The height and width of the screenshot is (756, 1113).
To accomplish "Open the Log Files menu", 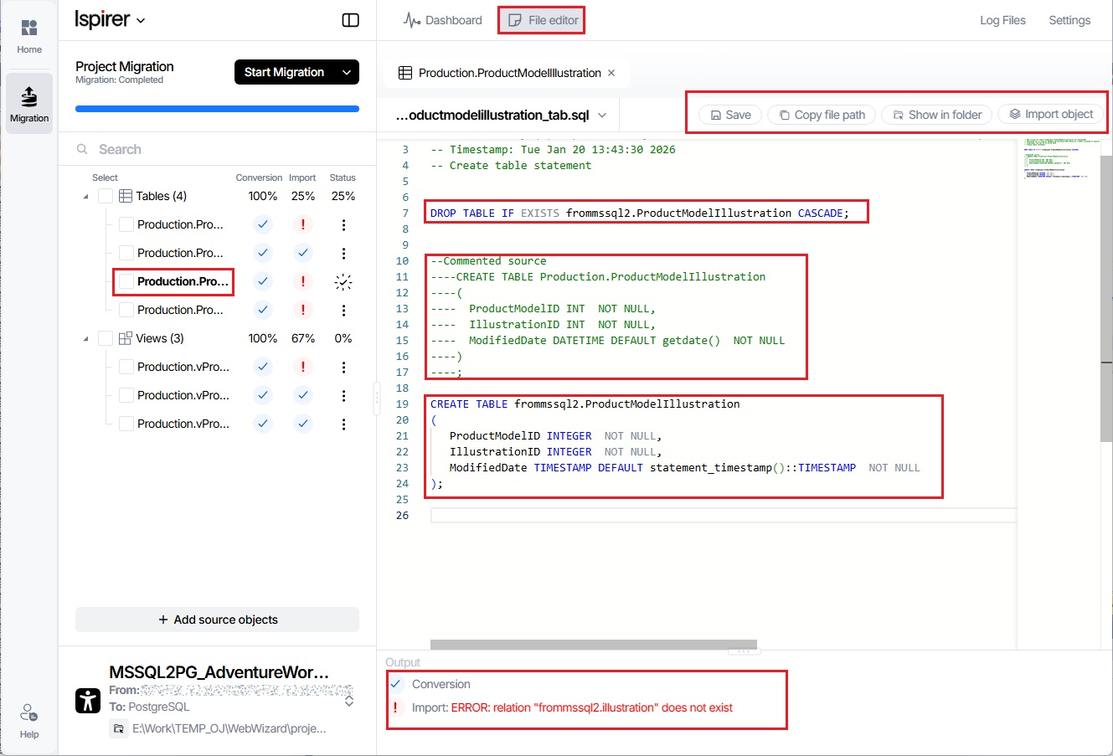I will click(x=1002, y=20).
